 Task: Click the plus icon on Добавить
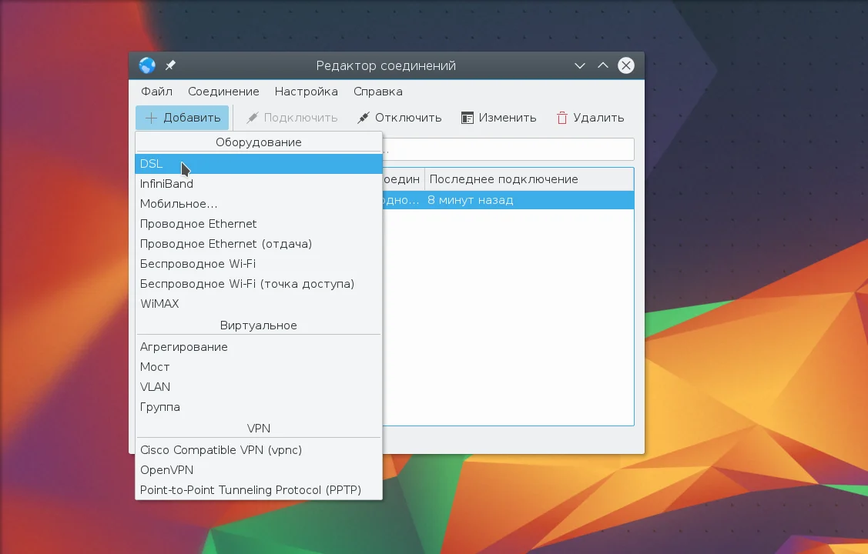151,118
